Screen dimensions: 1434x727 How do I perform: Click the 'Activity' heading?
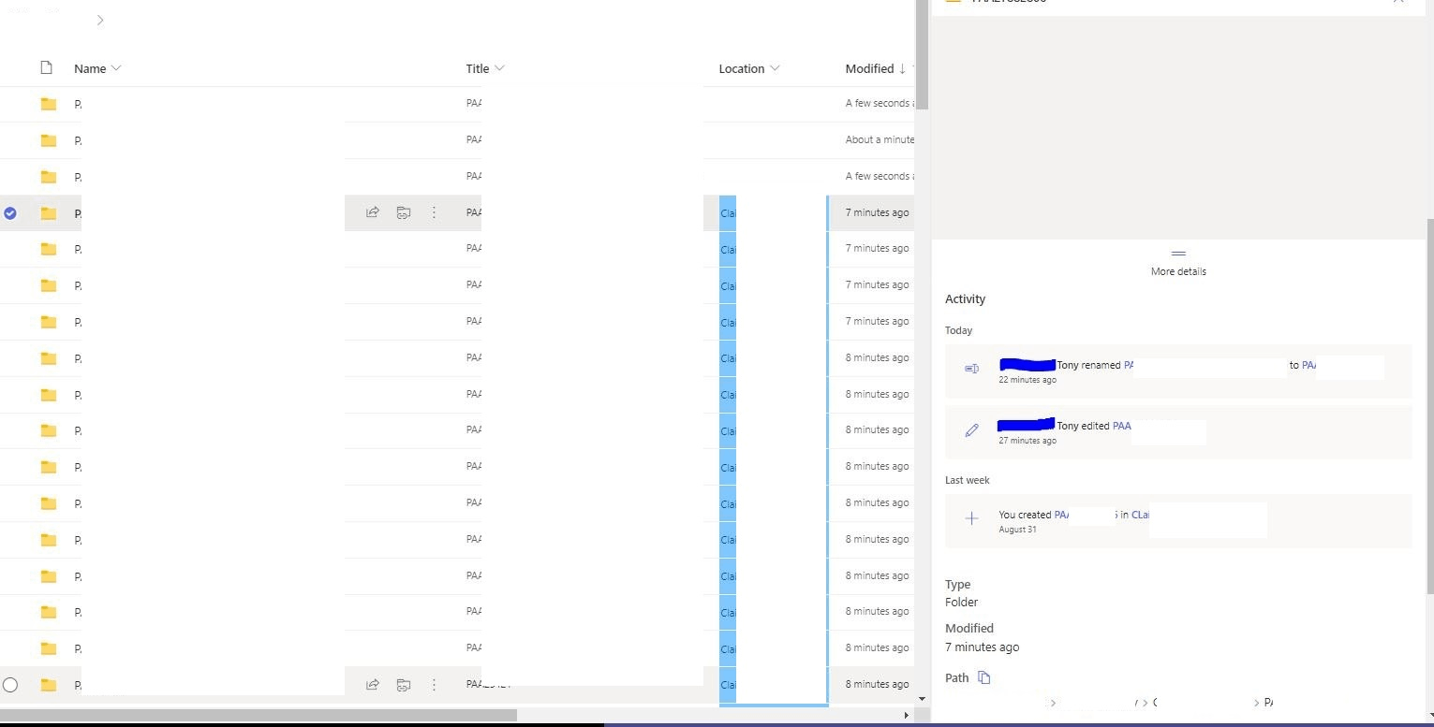[x=965, y=299]
